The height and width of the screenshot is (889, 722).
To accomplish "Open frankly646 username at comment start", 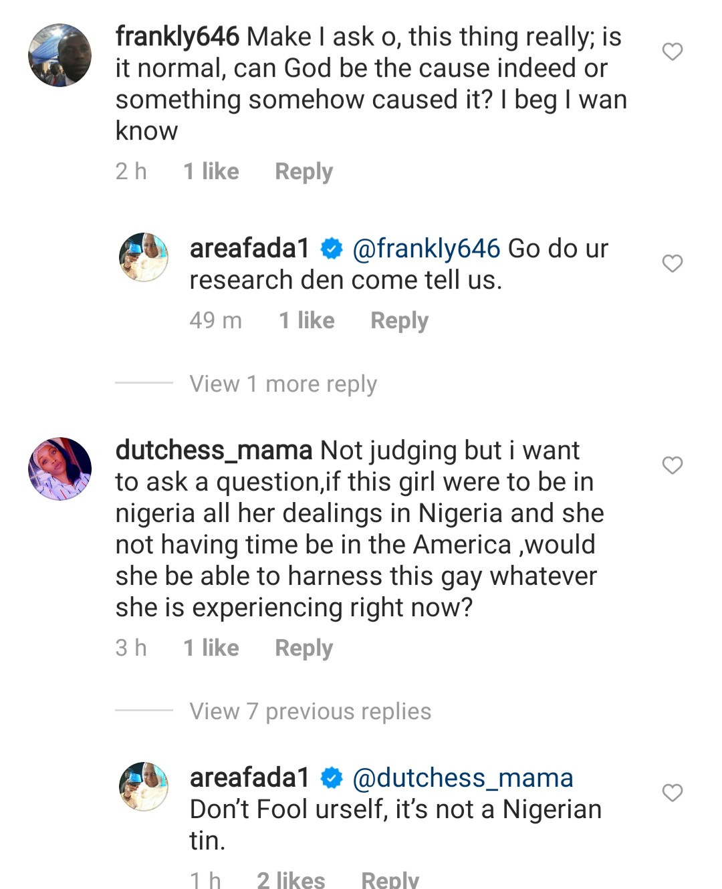I will pos(177,37).
